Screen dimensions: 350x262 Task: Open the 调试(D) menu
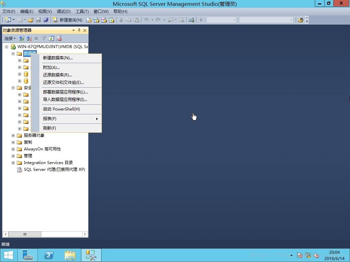pyautogui.click(x=64, y=11)
